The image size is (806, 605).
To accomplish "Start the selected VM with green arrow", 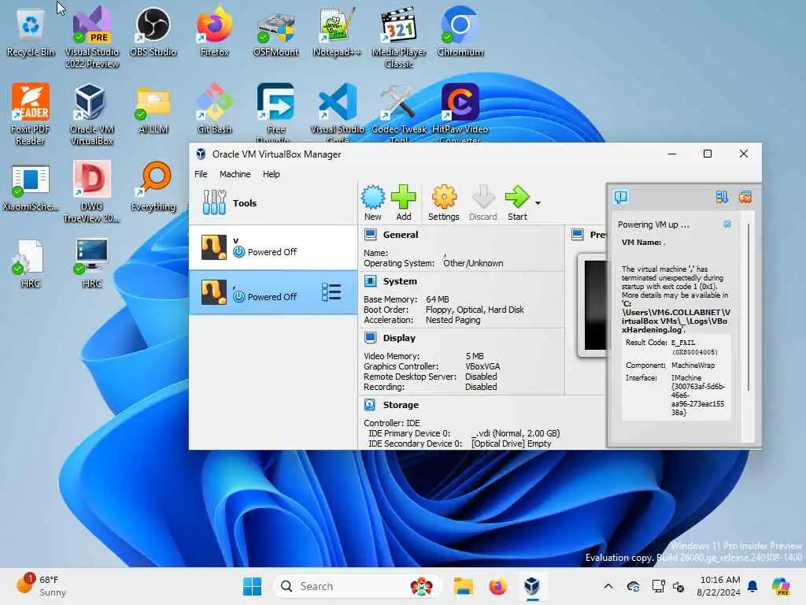I will [x=517, y=202].
